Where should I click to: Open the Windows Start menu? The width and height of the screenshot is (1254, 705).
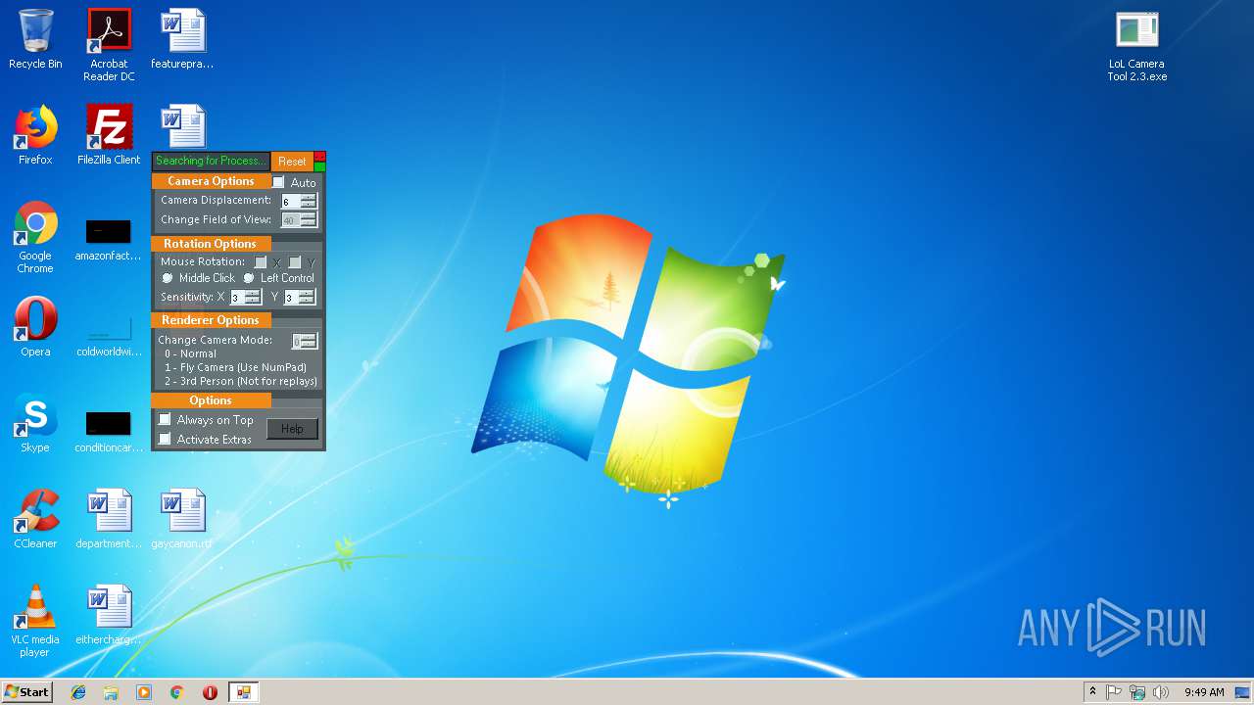[x=27, y=692]
